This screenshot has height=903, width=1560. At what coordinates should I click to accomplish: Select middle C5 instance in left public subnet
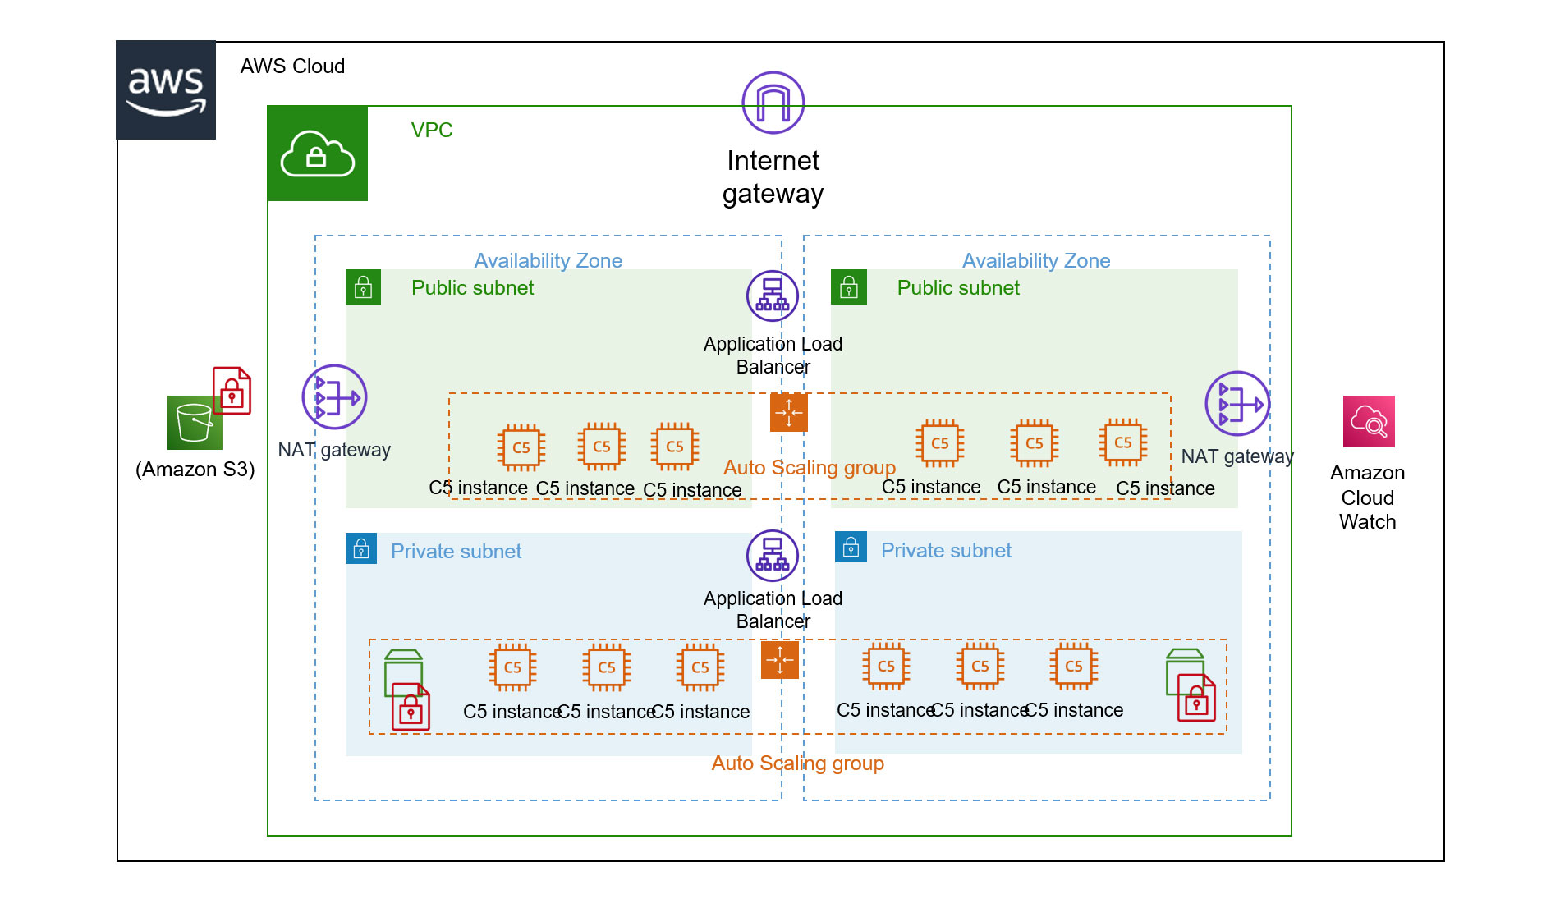602,447
